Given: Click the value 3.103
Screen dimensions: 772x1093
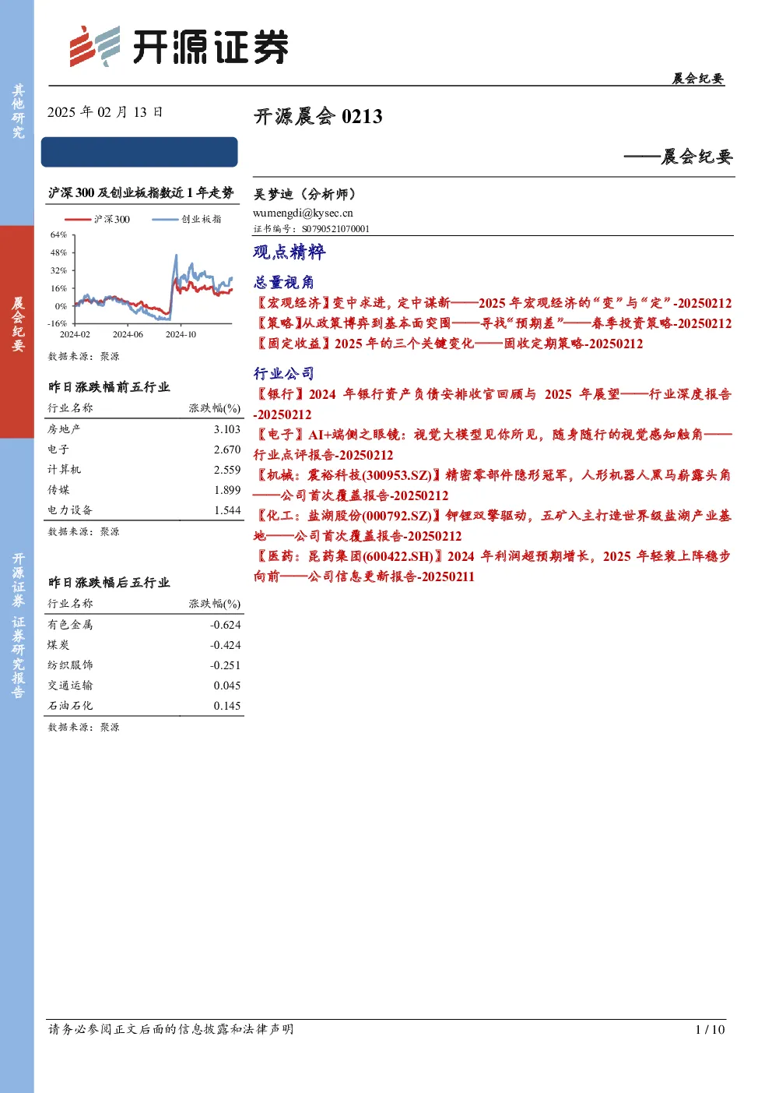Looking at the screenshot, I should tap(227, 429).
